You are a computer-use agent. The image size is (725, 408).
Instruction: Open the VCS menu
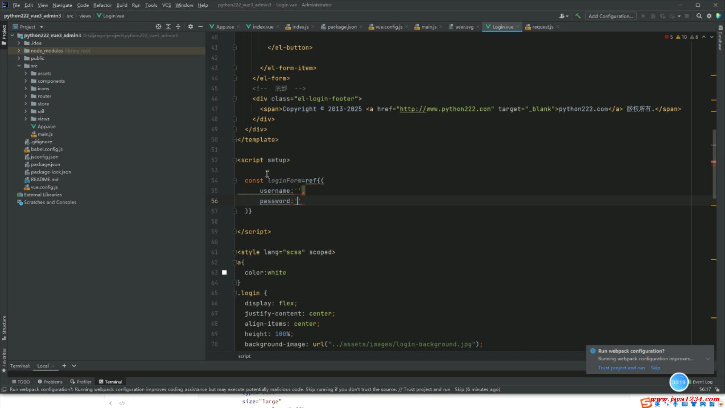click(x=167, y=5)
